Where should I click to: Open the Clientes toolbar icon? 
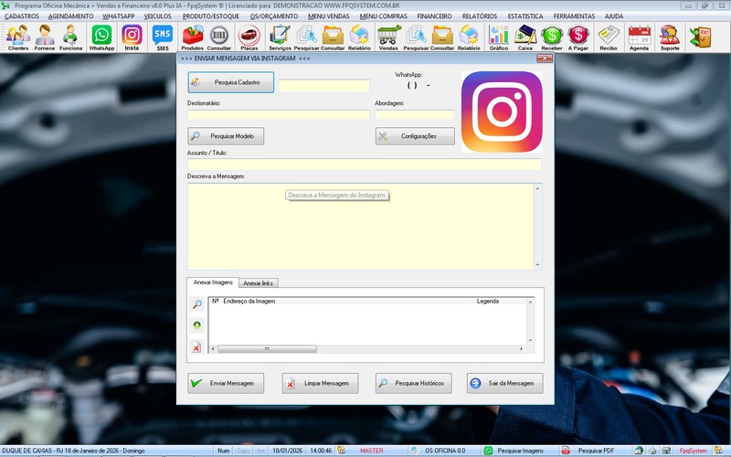pos(18,37)
